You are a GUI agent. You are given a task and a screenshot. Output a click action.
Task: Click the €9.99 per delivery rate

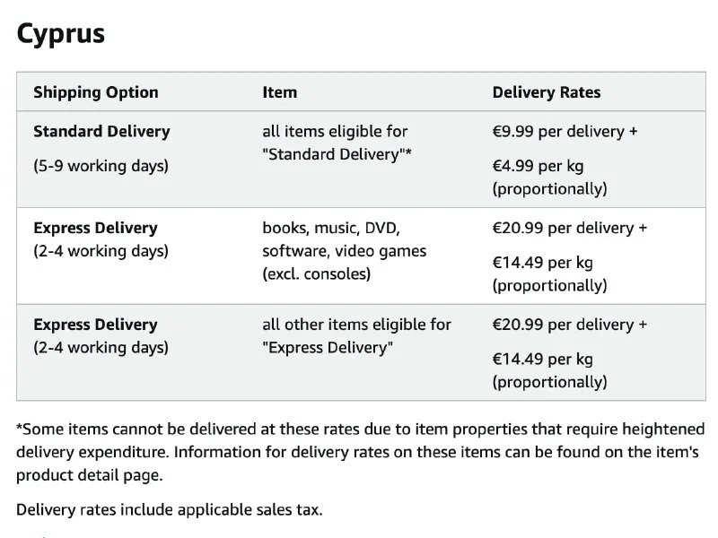point(565,132)
